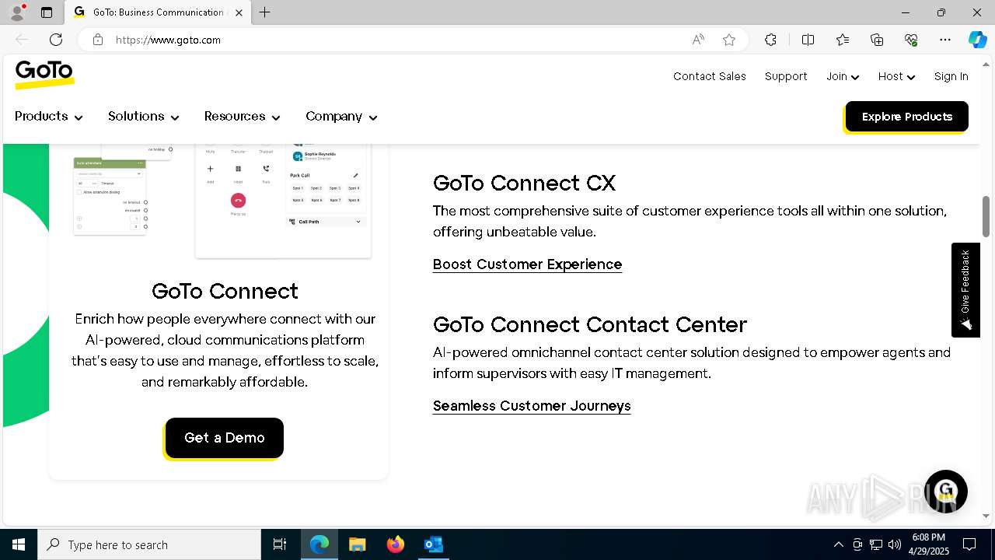
Task: Open the volume control icon
Action: click(x=895, y=544)
